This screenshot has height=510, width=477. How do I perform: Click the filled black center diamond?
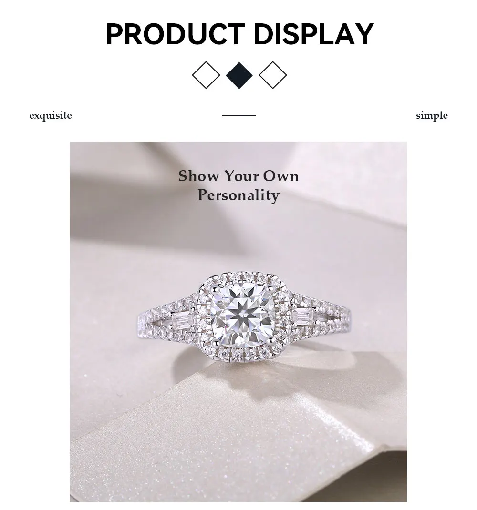[239, 75]
